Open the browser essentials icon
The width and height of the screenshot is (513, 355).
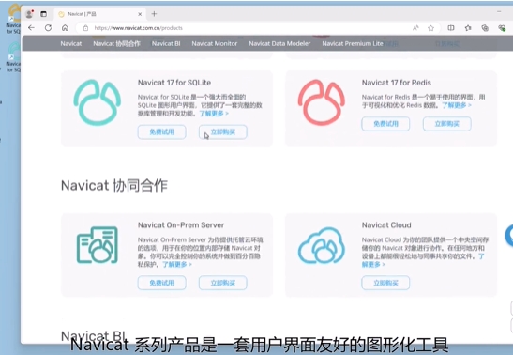[502, 28]
